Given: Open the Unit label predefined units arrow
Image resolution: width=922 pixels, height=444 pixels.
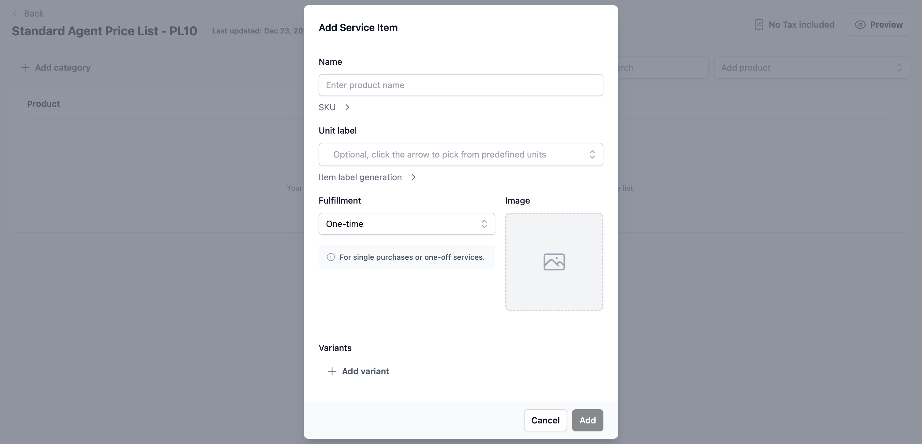Looking at the screenshot, I should (x=592, y=155).
